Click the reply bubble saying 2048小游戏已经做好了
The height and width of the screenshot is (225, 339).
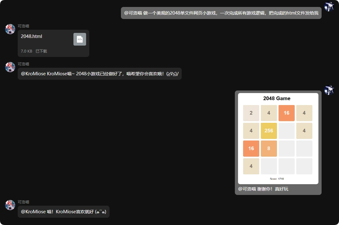pos(99,73)
